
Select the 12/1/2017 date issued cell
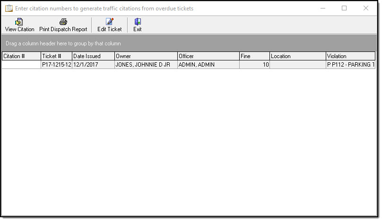93,65
